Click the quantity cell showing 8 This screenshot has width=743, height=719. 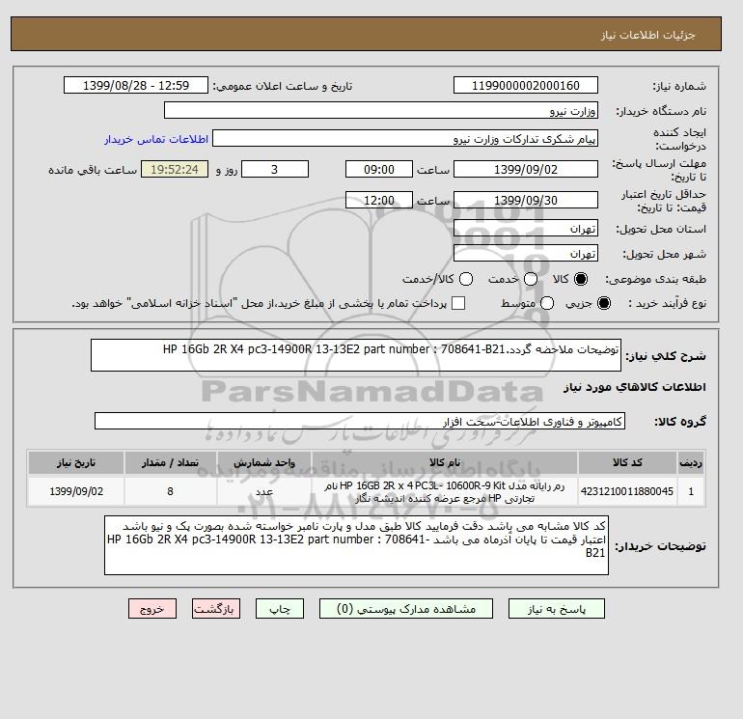170,491
